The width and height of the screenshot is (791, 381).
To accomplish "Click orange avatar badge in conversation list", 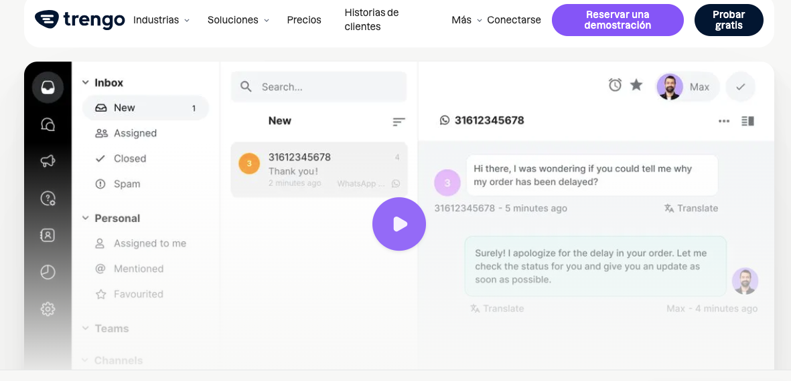I will tap(249, 164).
